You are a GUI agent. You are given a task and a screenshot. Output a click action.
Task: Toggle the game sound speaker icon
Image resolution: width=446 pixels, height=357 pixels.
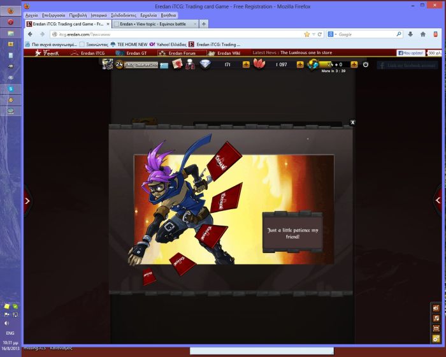pyautogui.click(x=436, y=308)
